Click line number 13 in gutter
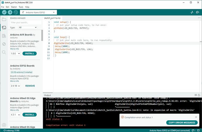The image size is (202, 132). [48, 58]
